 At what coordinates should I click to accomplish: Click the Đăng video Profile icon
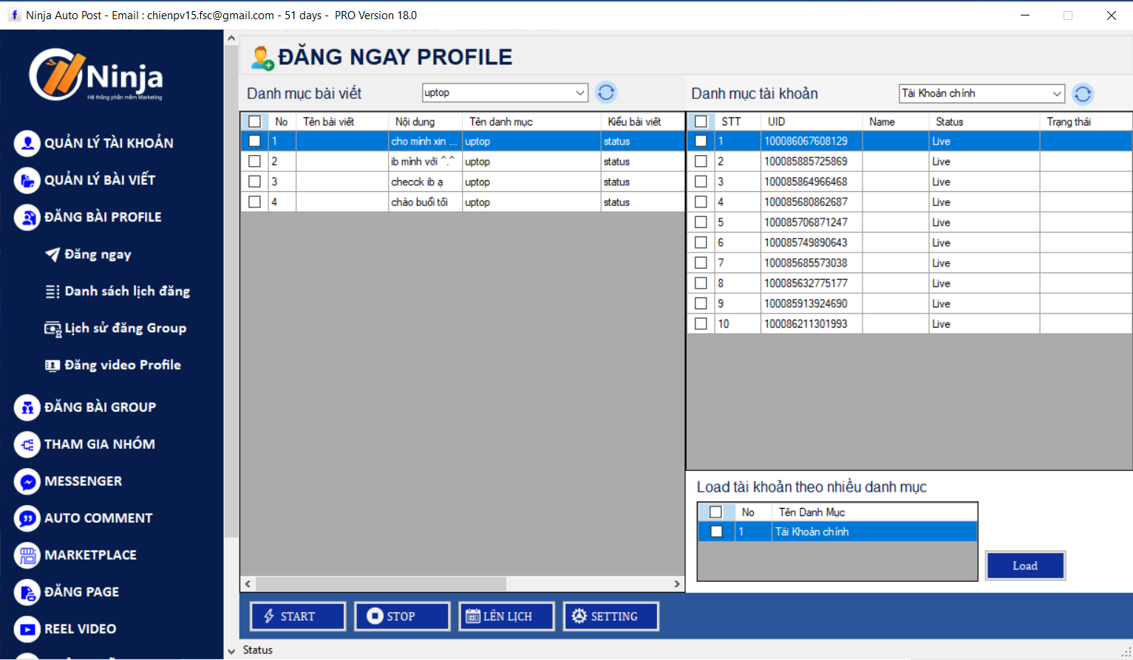point(52,365)
